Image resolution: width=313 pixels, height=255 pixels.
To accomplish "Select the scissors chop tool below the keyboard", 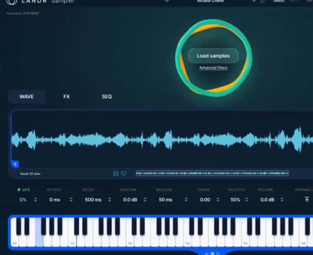I will [219, 253].
